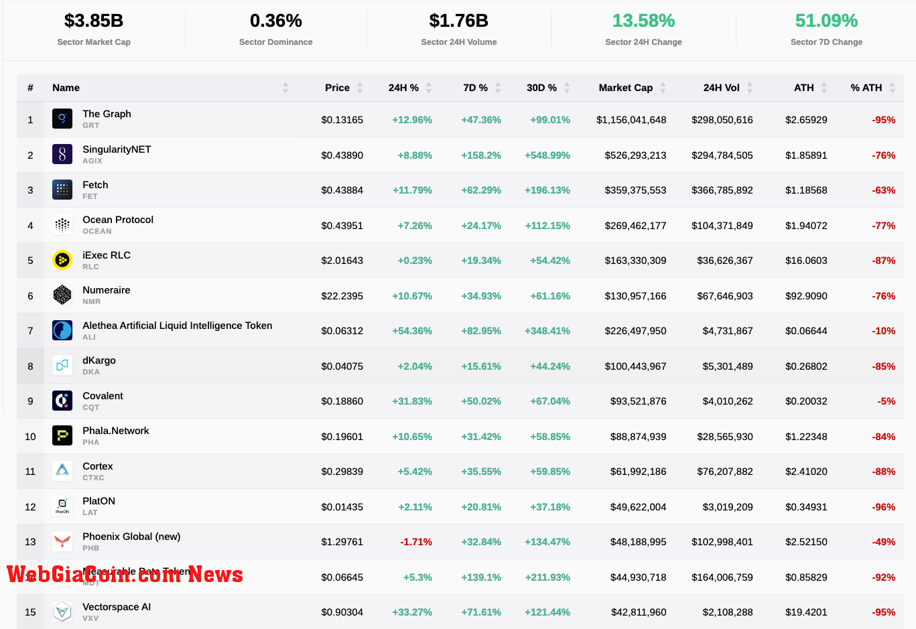Image resolution: width=916 pixels, height=629 pixels.
Task: Click Numeraire price $22.2395
Action: click(342, 296)
